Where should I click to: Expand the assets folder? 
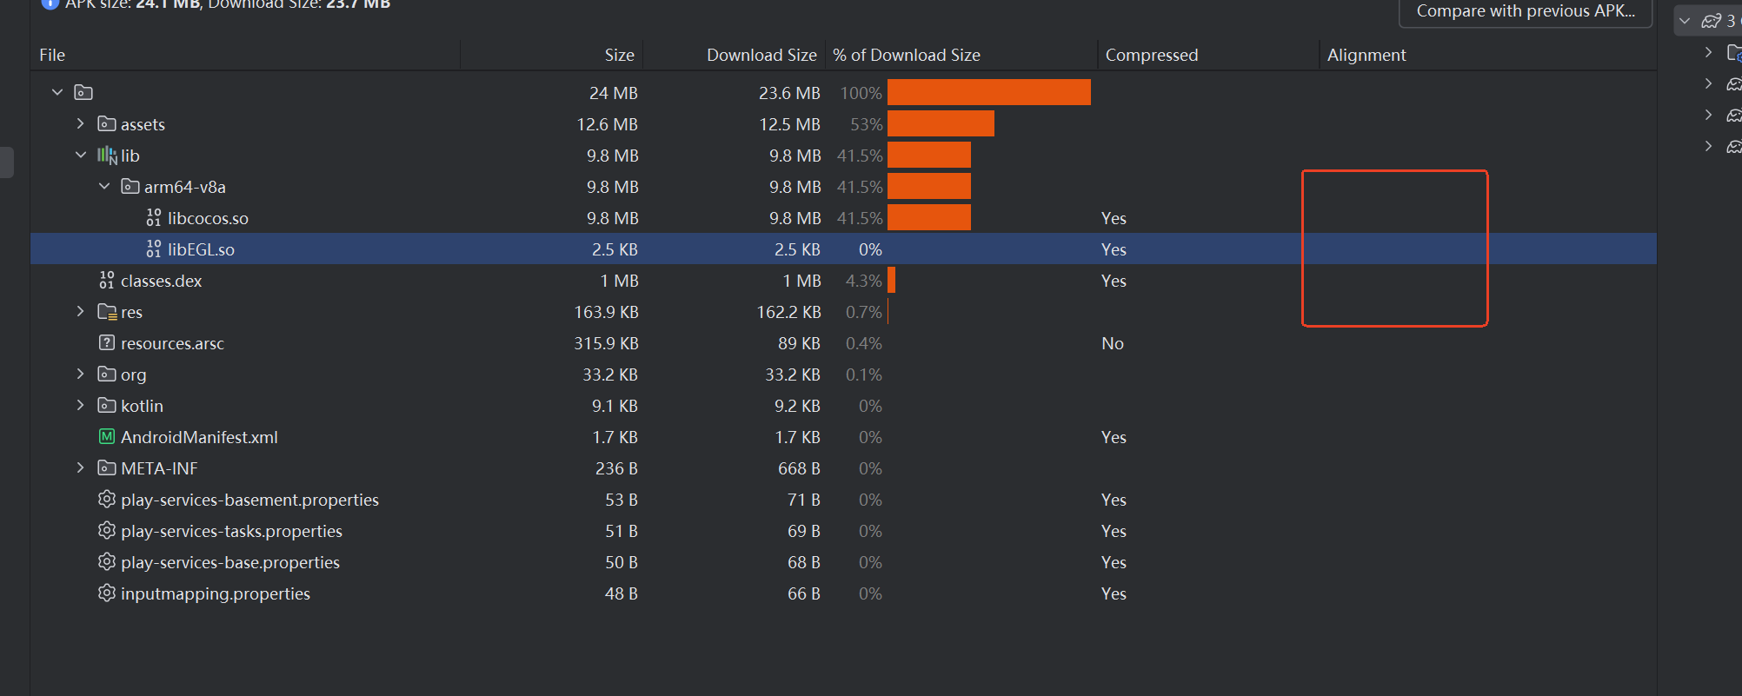click(x=81, y=124)
